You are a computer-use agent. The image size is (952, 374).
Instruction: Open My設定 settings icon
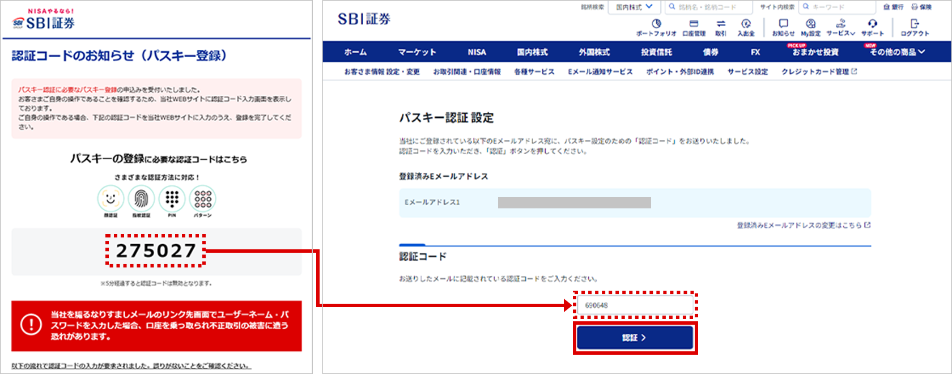point(810,27)
